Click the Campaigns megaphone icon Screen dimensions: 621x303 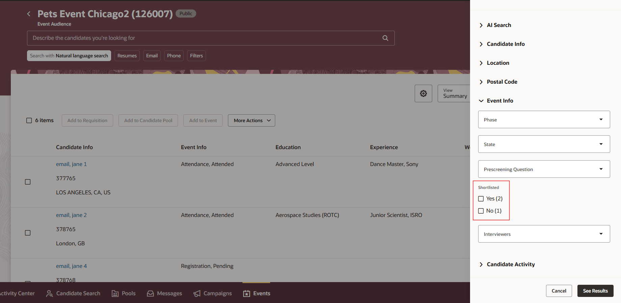point(197,294)
